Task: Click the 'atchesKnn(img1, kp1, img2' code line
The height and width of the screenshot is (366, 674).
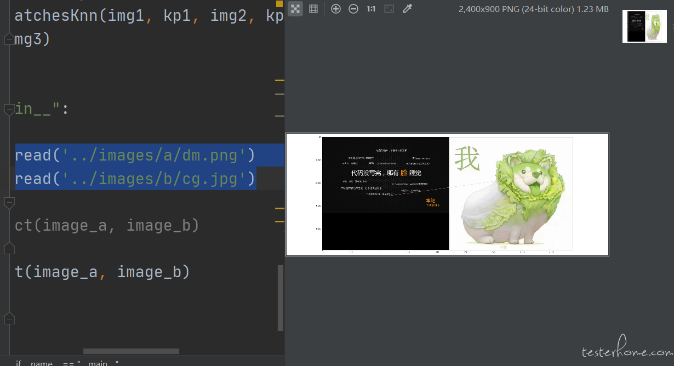Action: [x=149, y=15]
